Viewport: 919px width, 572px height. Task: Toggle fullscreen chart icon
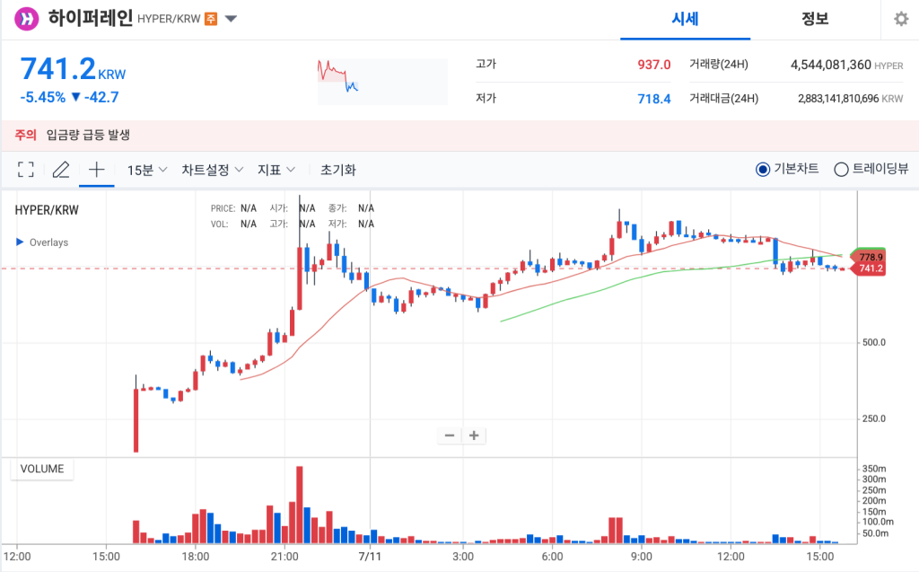[x=26, y=170]
